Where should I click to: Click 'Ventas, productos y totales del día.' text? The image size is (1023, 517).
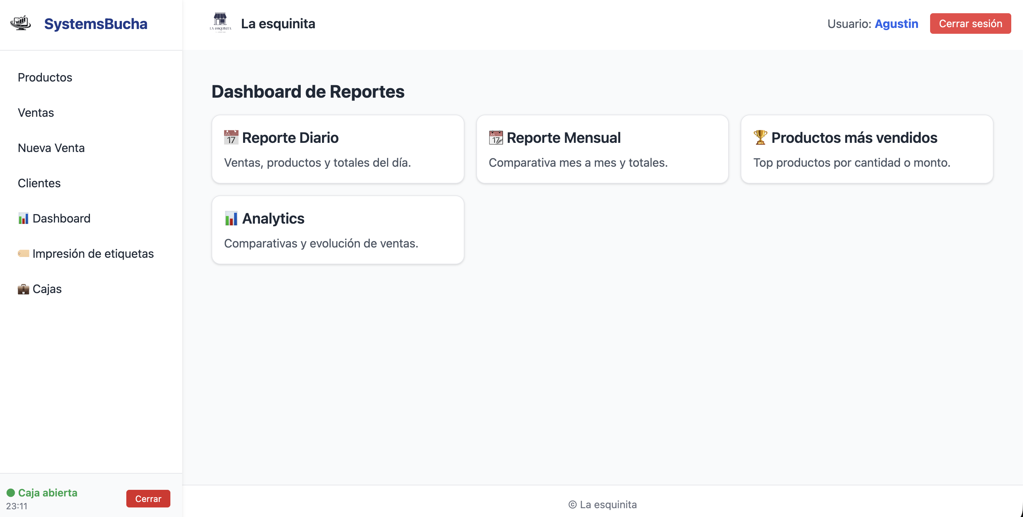tap(317, 162)
